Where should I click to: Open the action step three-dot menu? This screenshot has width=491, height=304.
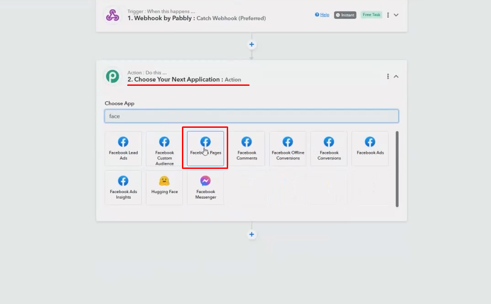[x=388, y=76]
